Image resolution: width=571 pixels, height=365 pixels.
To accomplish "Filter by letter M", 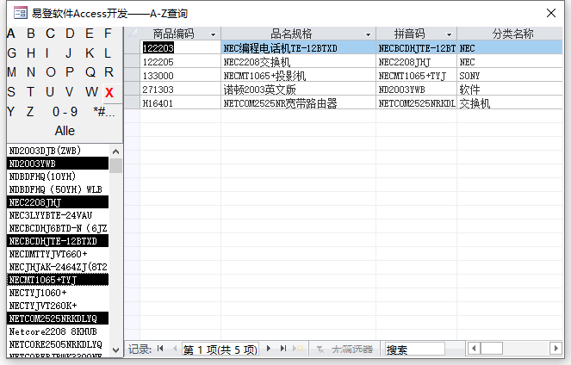I will (x=12, y=72).
